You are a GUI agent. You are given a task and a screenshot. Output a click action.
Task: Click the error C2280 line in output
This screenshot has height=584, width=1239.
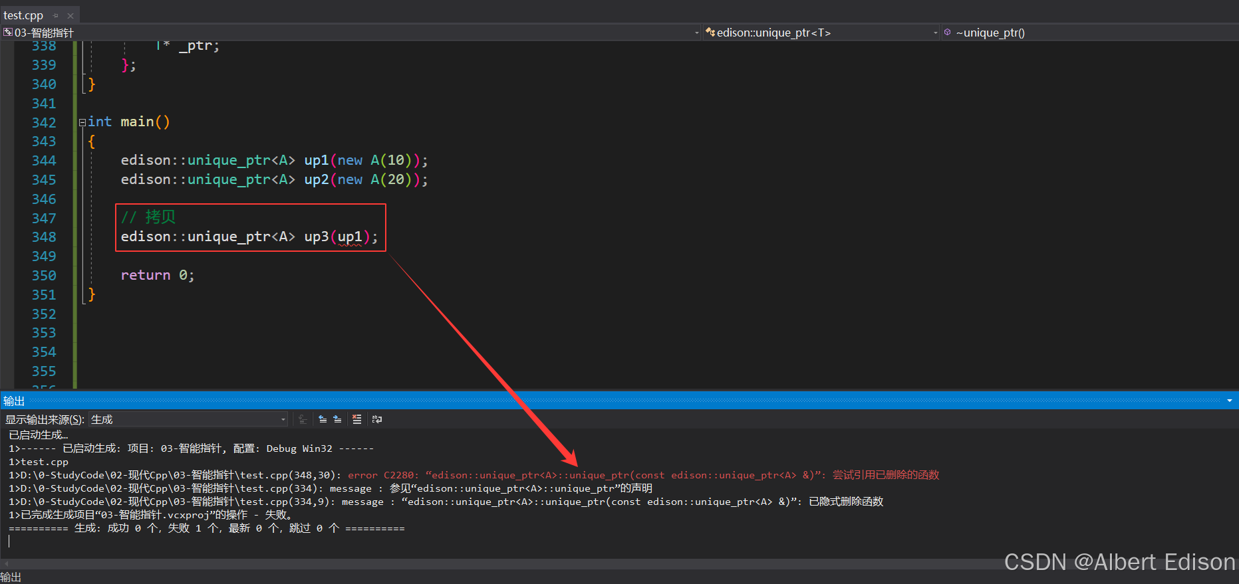474,475
